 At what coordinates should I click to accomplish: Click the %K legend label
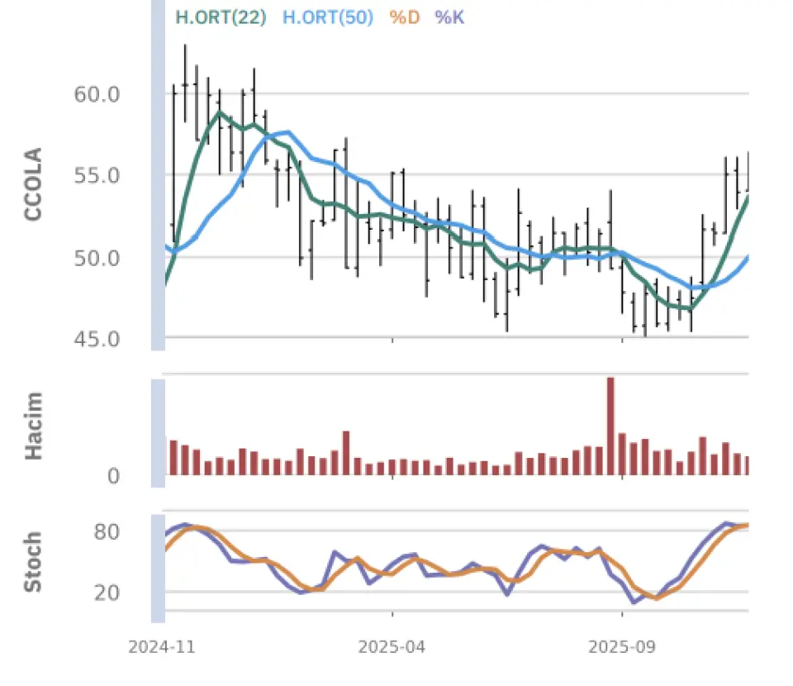(x=449, y=17)
